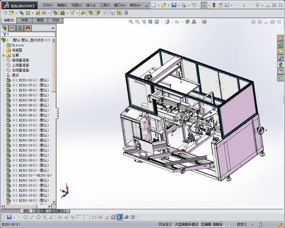Click the Edit appearance color ball icon
The image size is (285, 228).
click(x=187, y=22)
